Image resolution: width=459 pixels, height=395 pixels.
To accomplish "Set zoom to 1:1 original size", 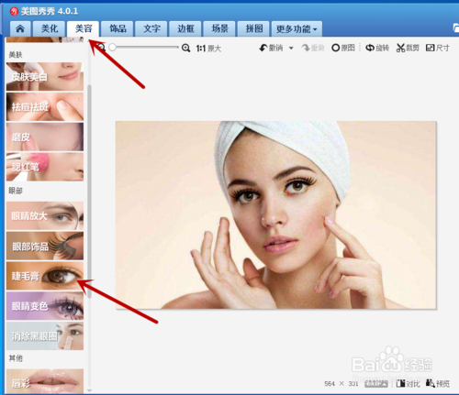I will pos(208,49).
